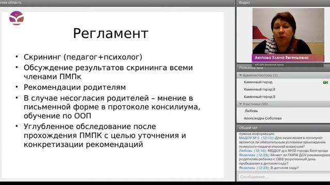Click Яковлева (12:24) sender name in chat
The width and height of the screenshot is (330, 185).
click(254, 168)
